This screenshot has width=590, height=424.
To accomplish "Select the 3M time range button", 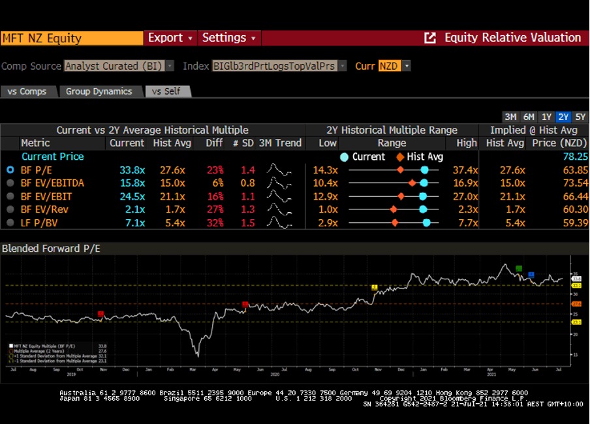I will [510, 117].
